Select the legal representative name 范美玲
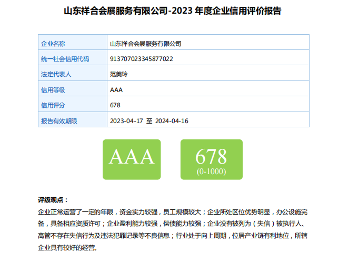 118,74
